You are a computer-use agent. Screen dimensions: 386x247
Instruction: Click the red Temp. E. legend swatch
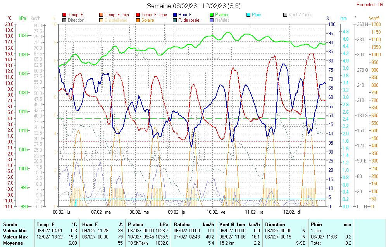coord(64,15)
